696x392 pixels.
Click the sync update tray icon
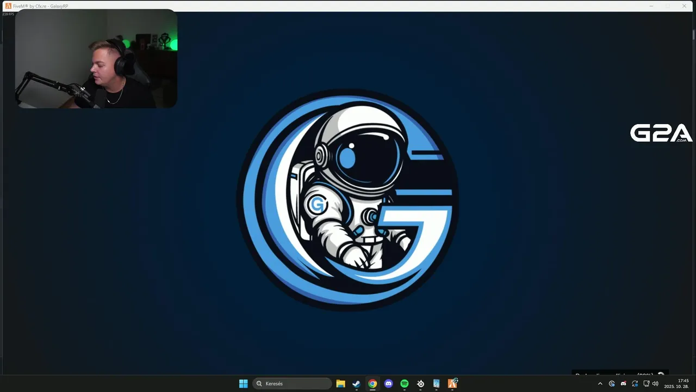(x=635, y=384)
